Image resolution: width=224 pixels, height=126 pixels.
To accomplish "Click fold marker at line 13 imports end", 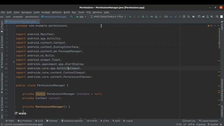I will click(15, 77).
